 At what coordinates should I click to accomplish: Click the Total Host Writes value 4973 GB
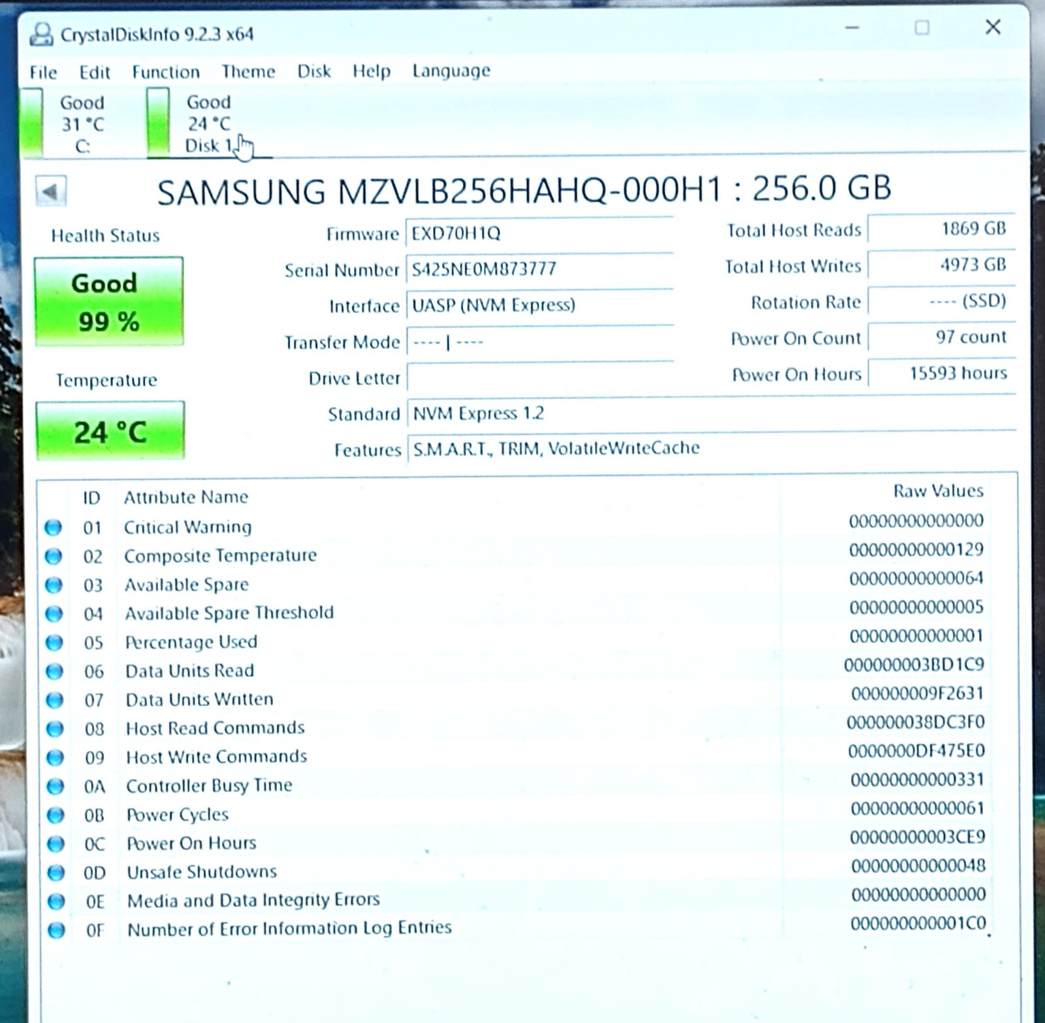(941, 265)
